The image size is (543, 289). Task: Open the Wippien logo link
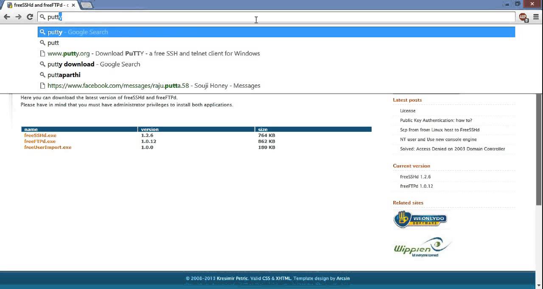[x=422, y=247]
